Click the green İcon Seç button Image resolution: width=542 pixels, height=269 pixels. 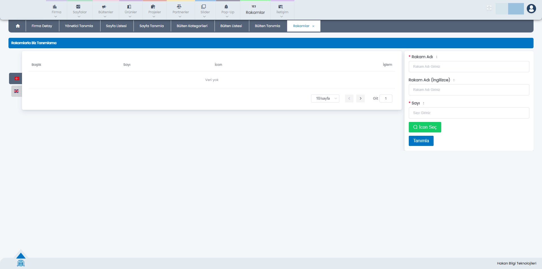pyautogui.click(x=425, y=127)
